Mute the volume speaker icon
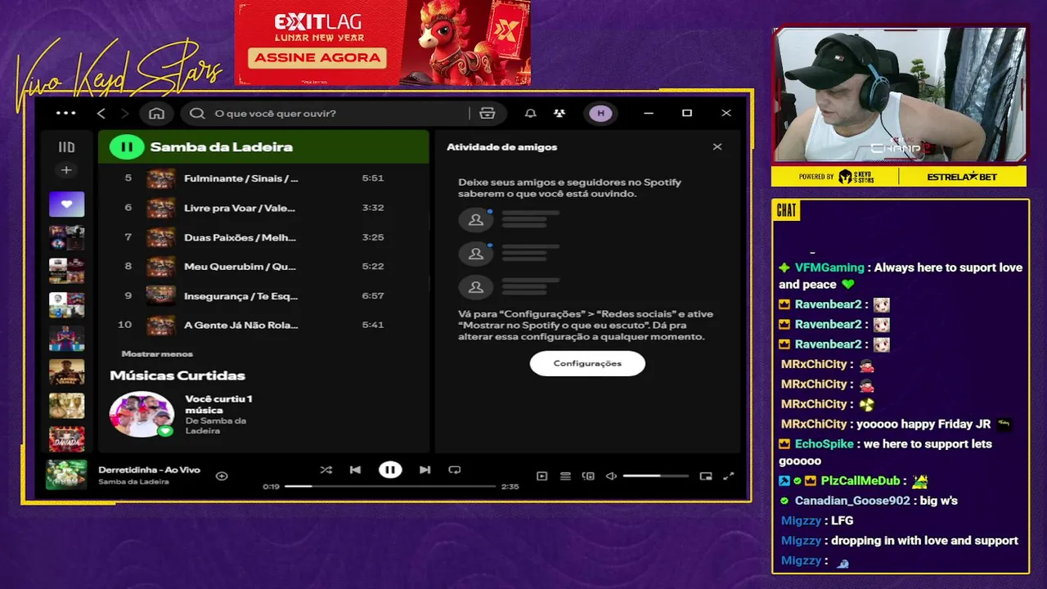 (x=610, y=476)
